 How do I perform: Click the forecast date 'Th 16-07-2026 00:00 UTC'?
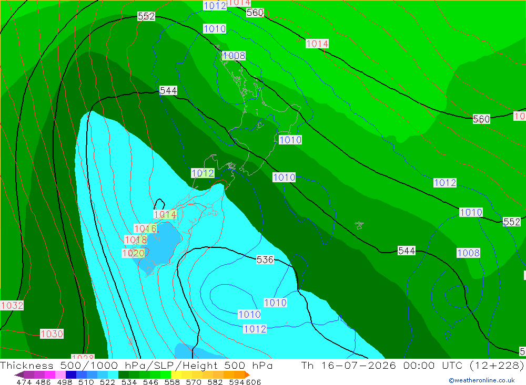click(x=382, y=365)
